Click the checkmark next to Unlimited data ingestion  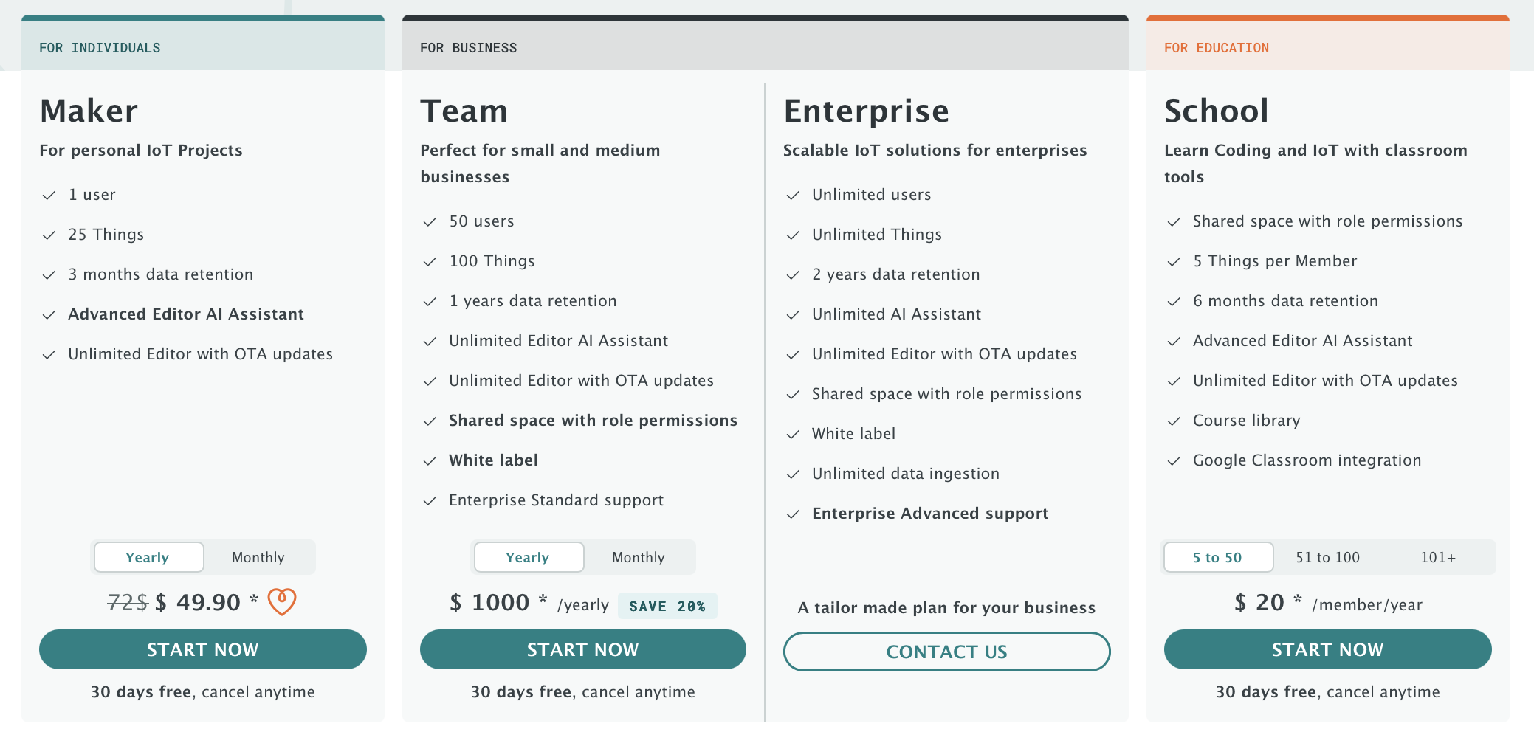pos(793,474)
